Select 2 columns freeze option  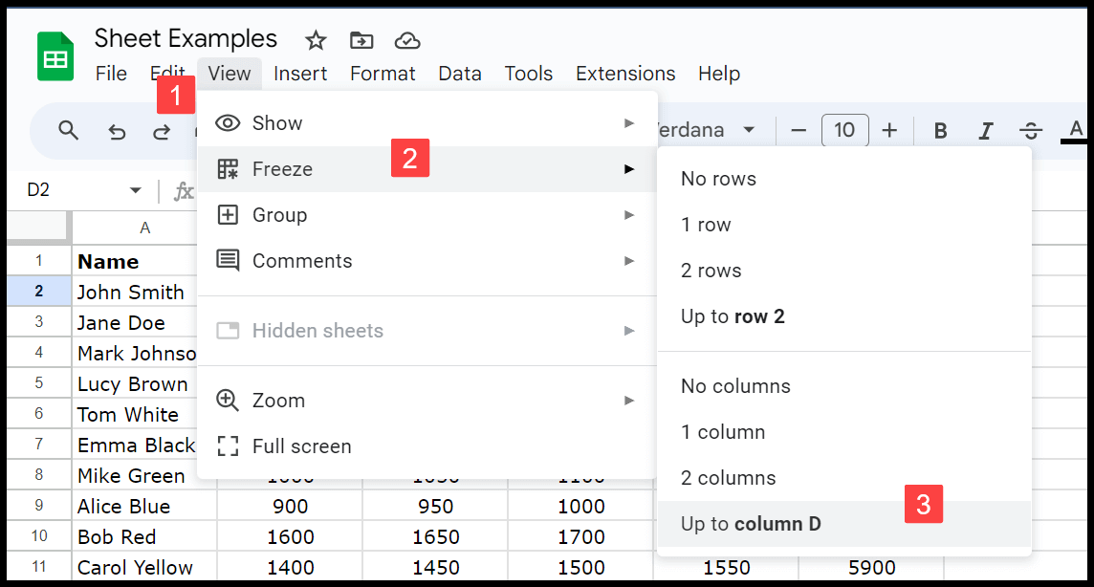click(844, 479)
